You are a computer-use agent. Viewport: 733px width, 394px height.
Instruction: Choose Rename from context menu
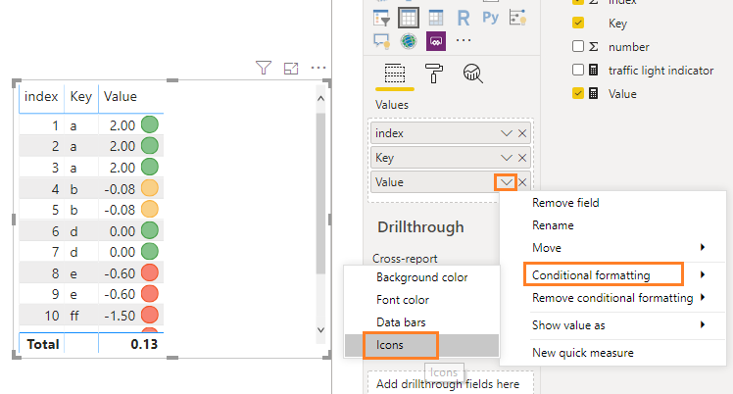click(553, 225)
